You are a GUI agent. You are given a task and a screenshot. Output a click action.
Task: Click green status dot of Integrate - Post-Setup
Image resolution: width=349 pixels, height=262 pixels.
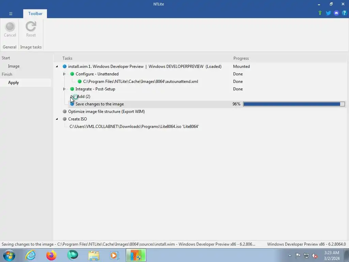click(72, 89)
